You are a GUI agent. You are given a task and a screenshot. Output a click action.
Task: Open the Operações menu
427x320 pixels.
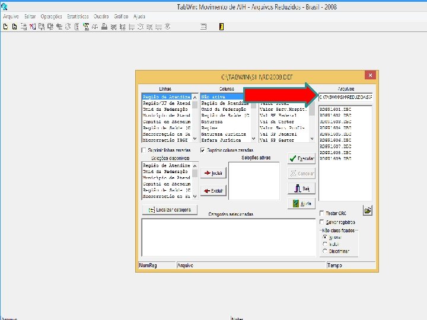click(x=51, y=17)
